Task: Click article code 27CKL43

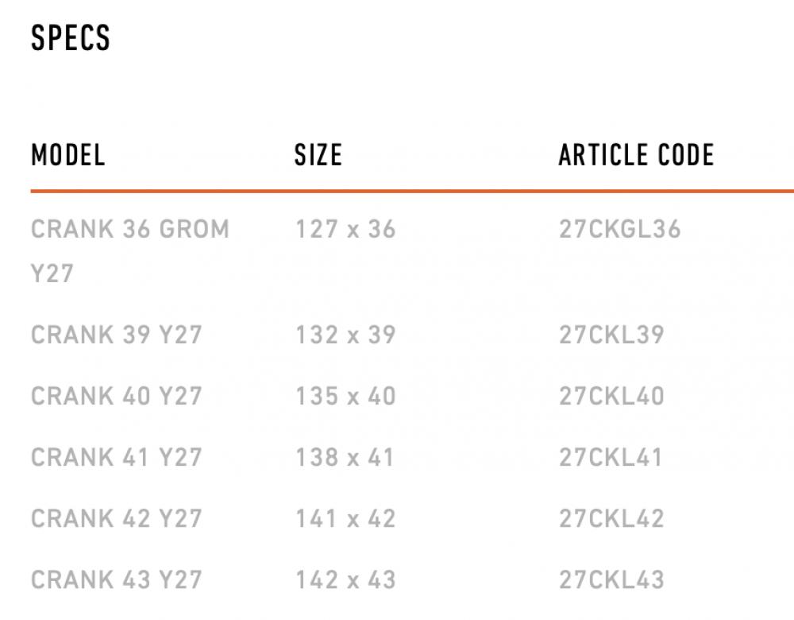Action: [611, 580]
